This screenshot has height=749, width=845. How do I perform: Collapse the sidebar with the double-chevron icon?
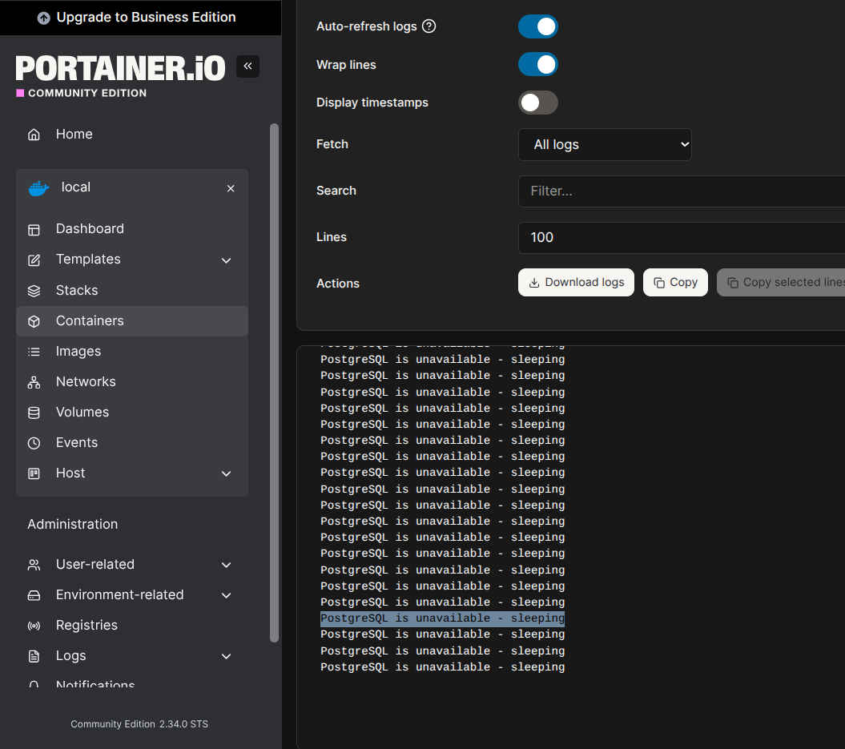coord(247,66)
